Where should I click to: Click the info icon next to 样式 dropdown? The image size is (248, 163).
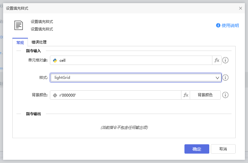point(225,78)
